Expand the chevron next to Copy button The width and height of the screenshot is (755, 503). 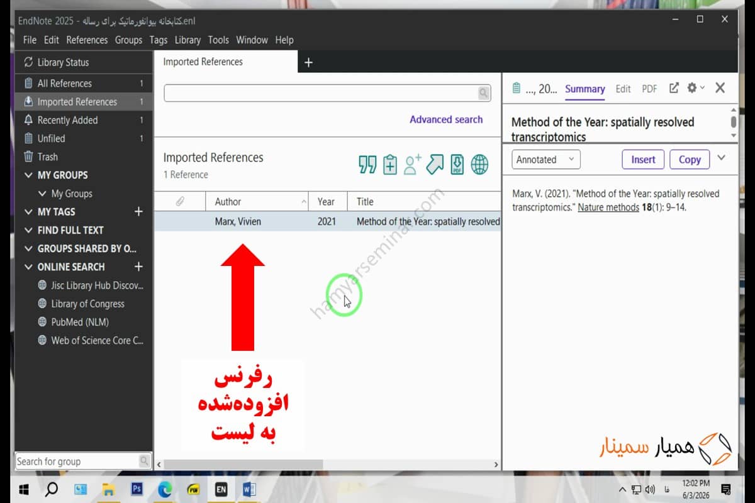click(x=721, y=158)
